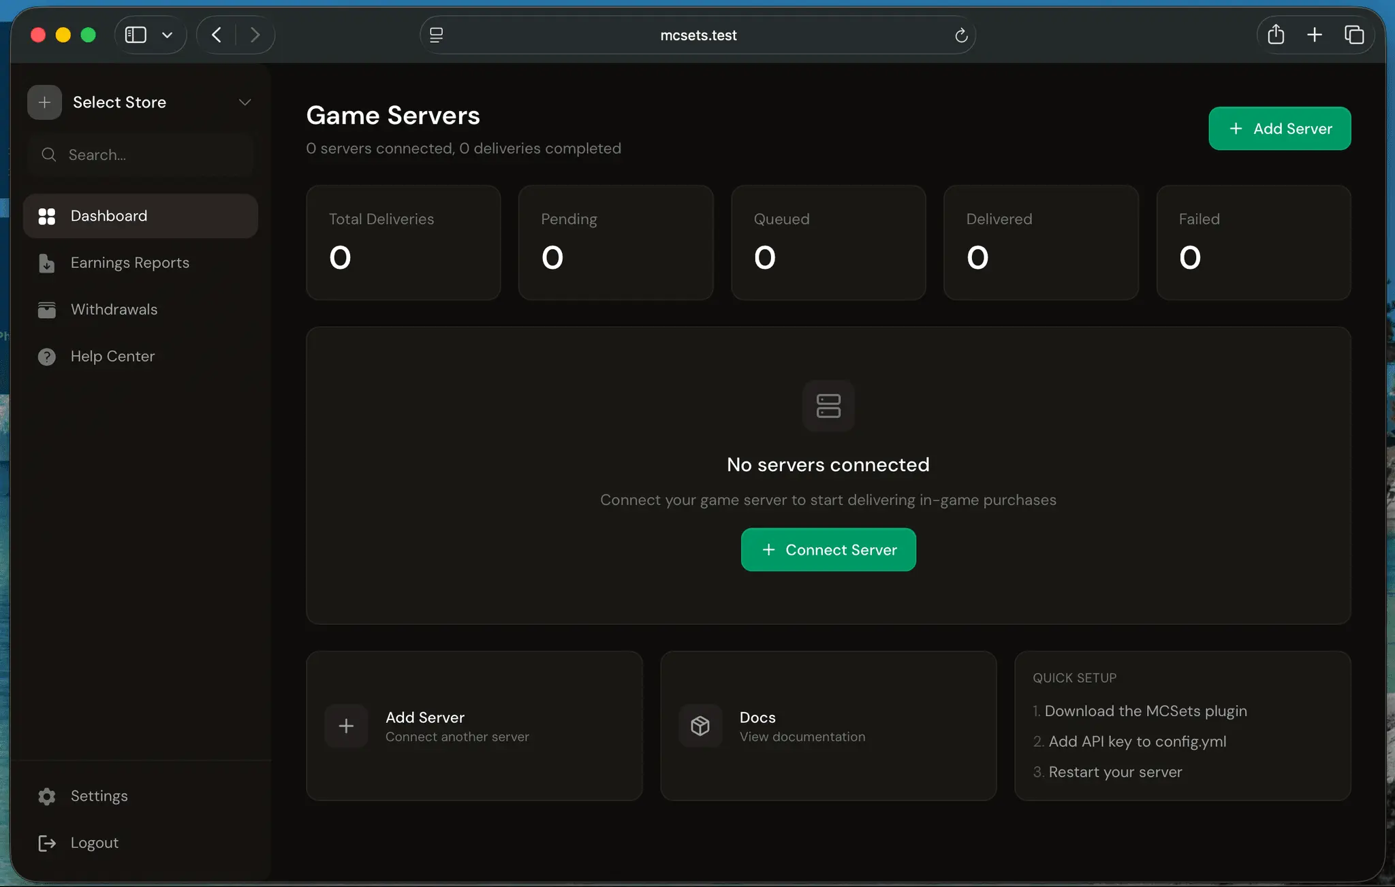Show the tab overview icon
This screenshot has width=1395, height=887.
tap(1354, 34)
